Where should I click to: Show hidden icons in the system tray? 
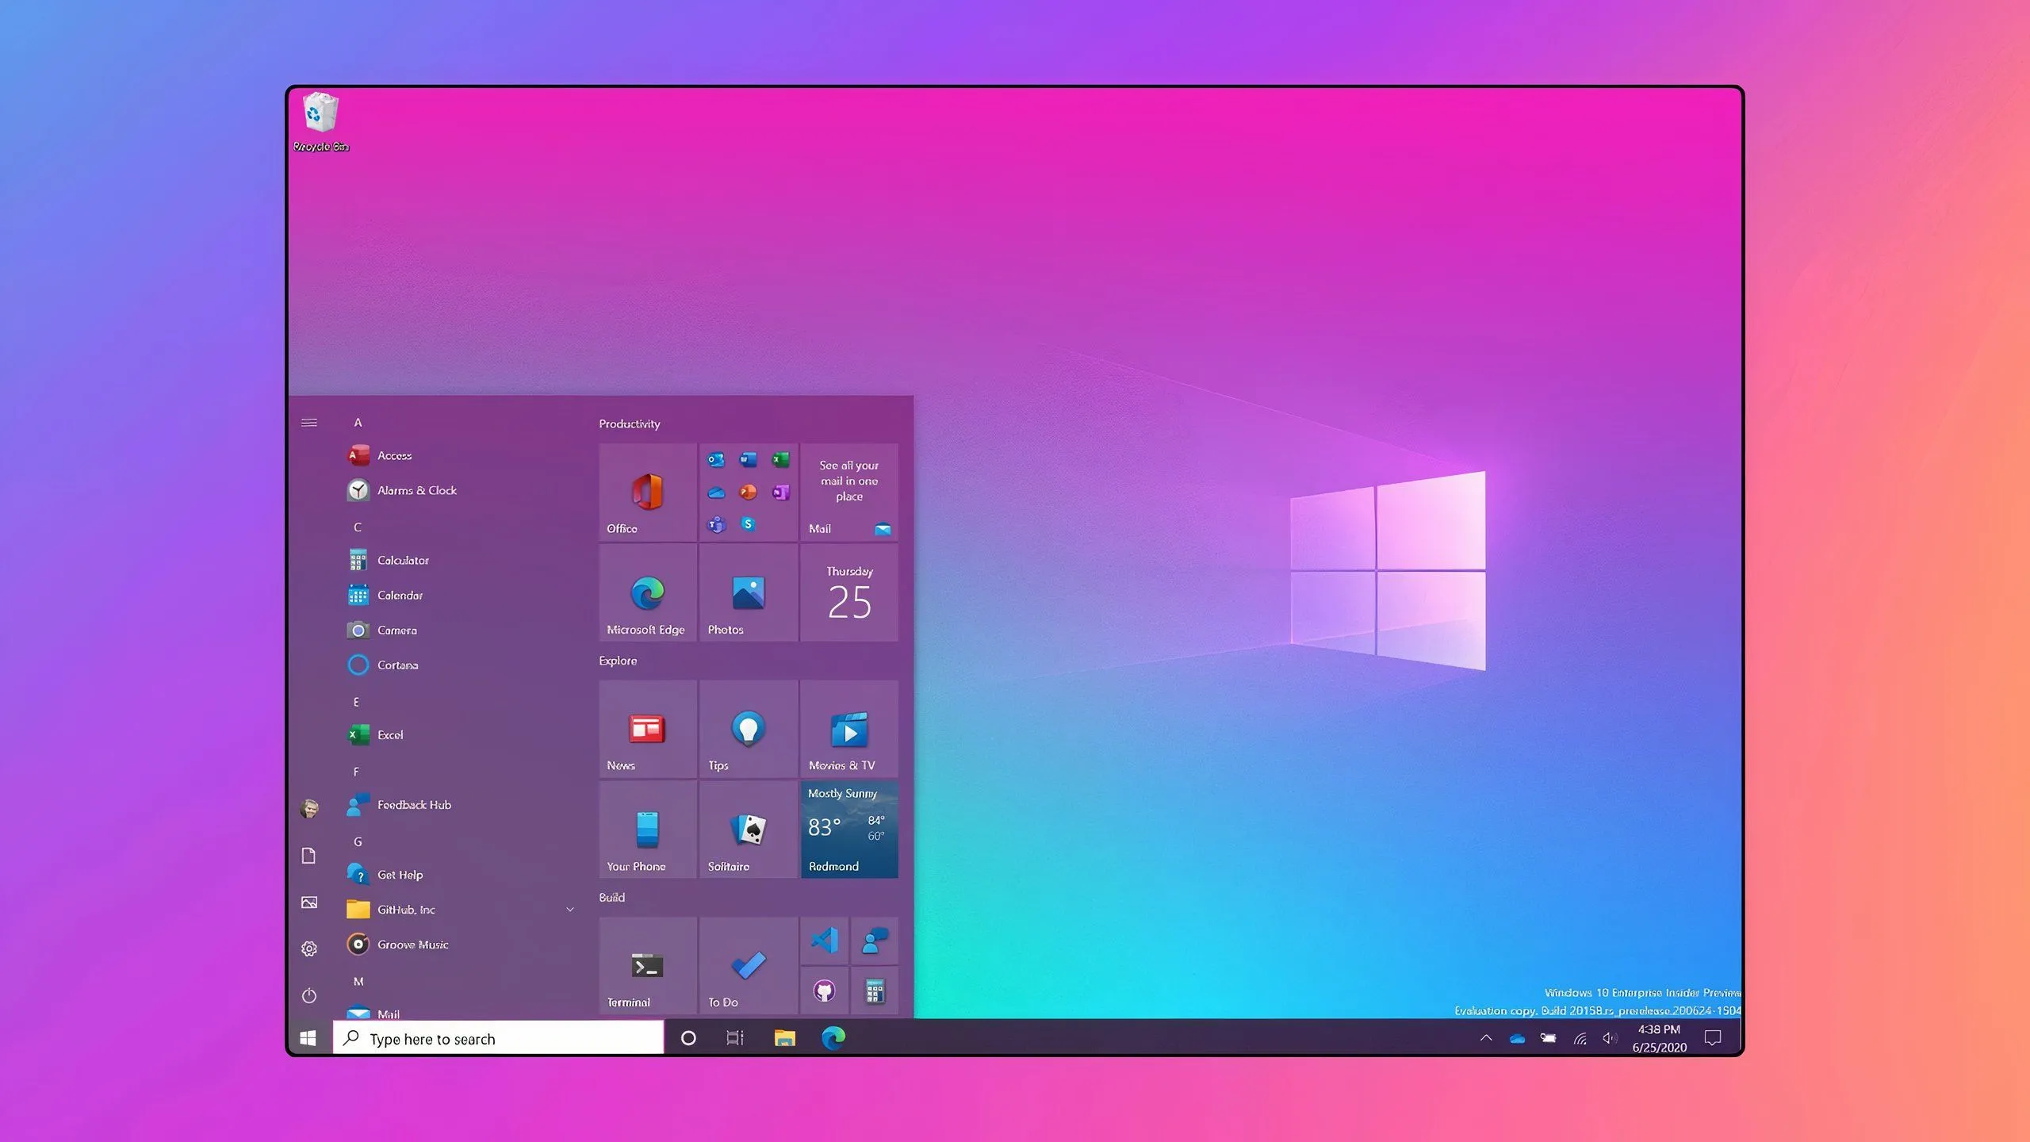pos(1486,1037)
